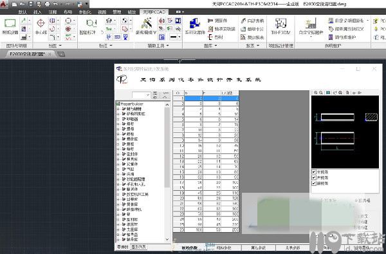The image size is (386, 254).
Task: Click the zoom-out magnifier in preview toolbar
Action: click(321, 93)
